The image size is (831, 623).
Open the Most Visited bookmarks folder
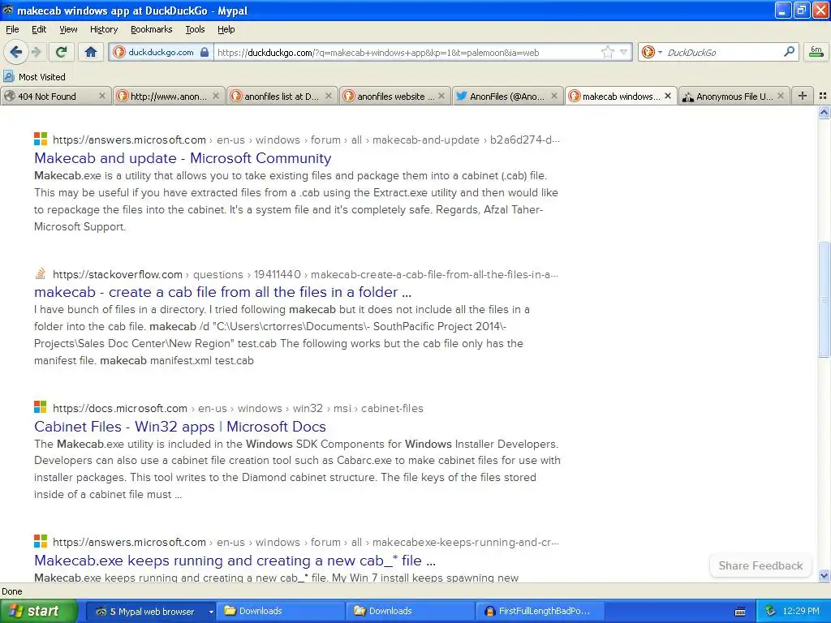click(35, 77)
